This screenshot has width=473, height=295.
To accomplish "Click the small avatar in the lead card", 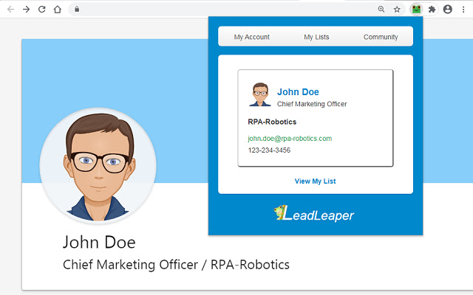I will point(259,95).
